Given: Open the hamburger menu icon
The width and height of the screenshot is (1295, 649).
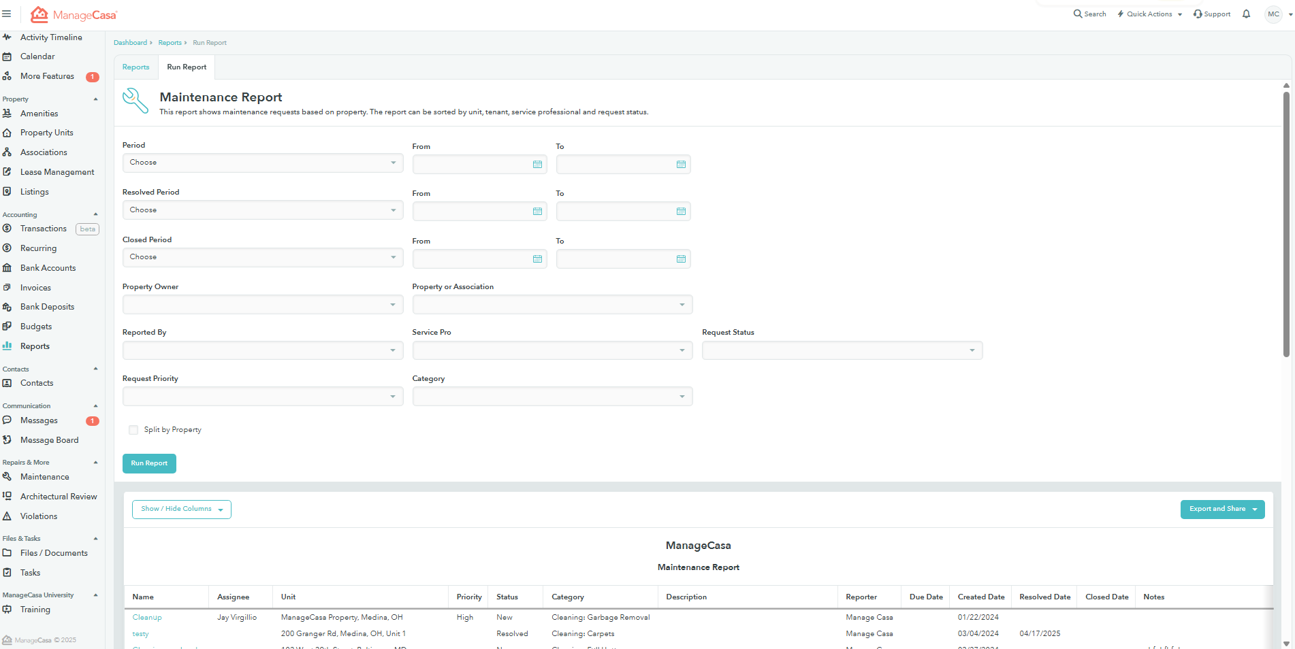Looking at the screenshot, I should click(7, 14).
